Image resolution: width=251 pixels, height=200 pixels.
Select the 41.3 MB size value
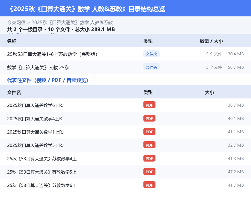[x=236, y=158]
